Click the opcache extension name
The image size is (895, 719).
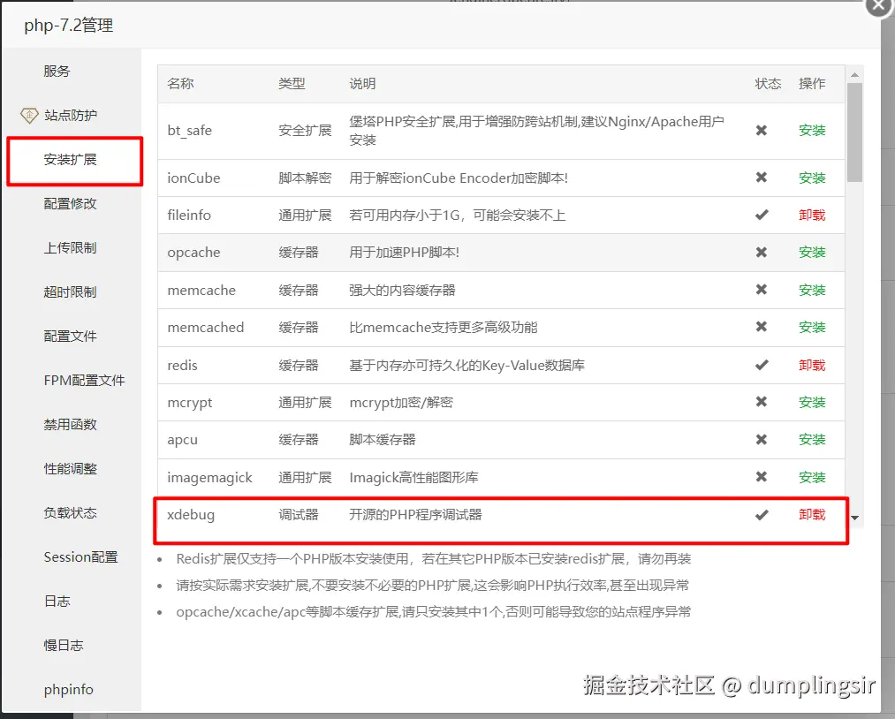tap(193, 253)
